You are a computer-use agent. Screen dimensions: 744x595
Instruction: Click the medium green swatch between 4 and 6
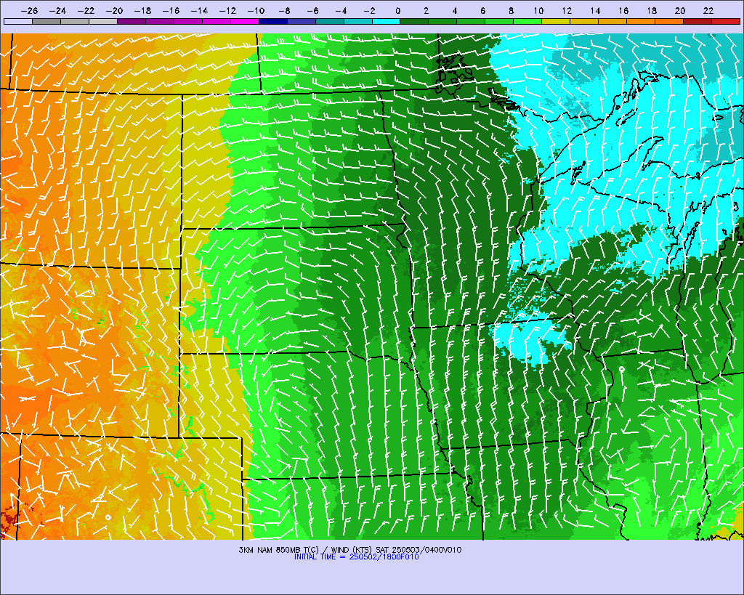[471, 21]
